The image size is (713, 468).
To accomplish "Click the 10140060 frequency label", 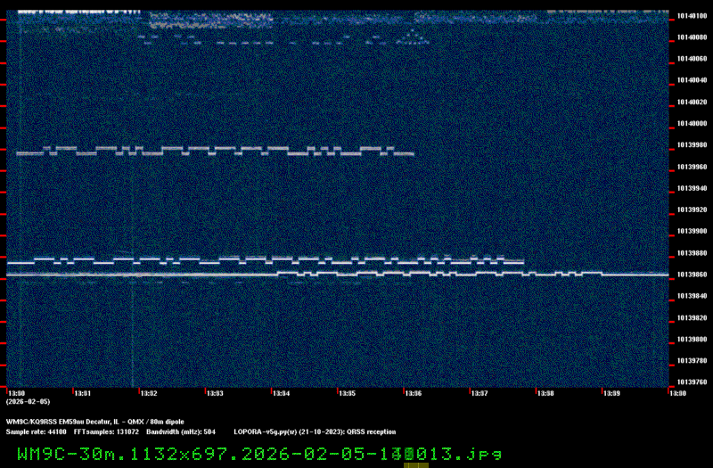I will [692, 59].
